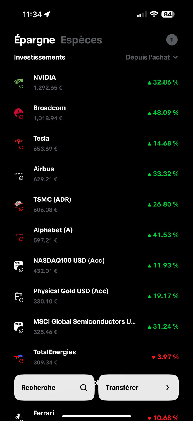Viewport: 193px width, 421px height.
Task: Open the Alphabet (A) investment row
Action: pos(96,235)
